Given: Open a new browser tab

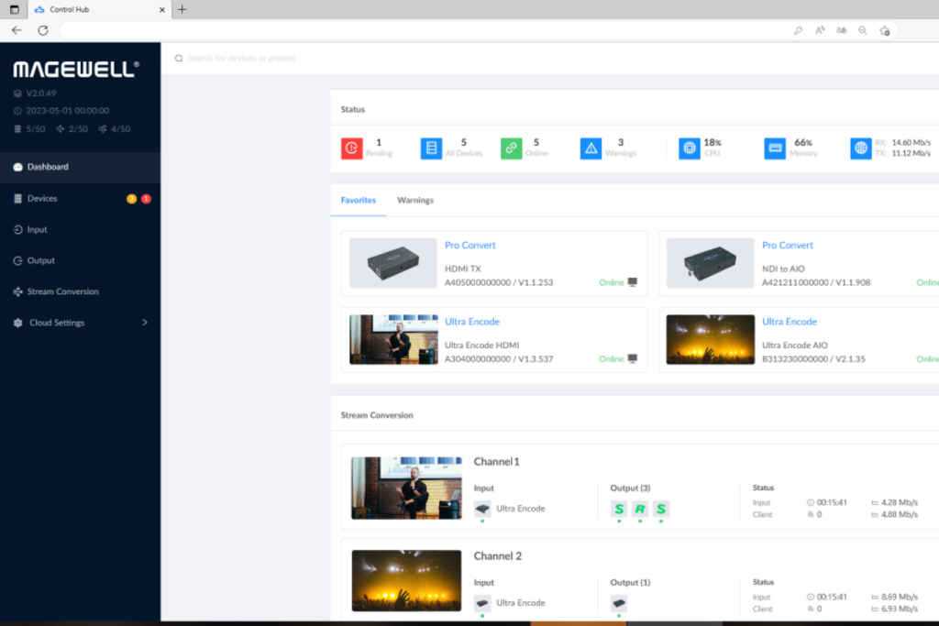Looking at the screenshot, I should click(x=182, y=9).
